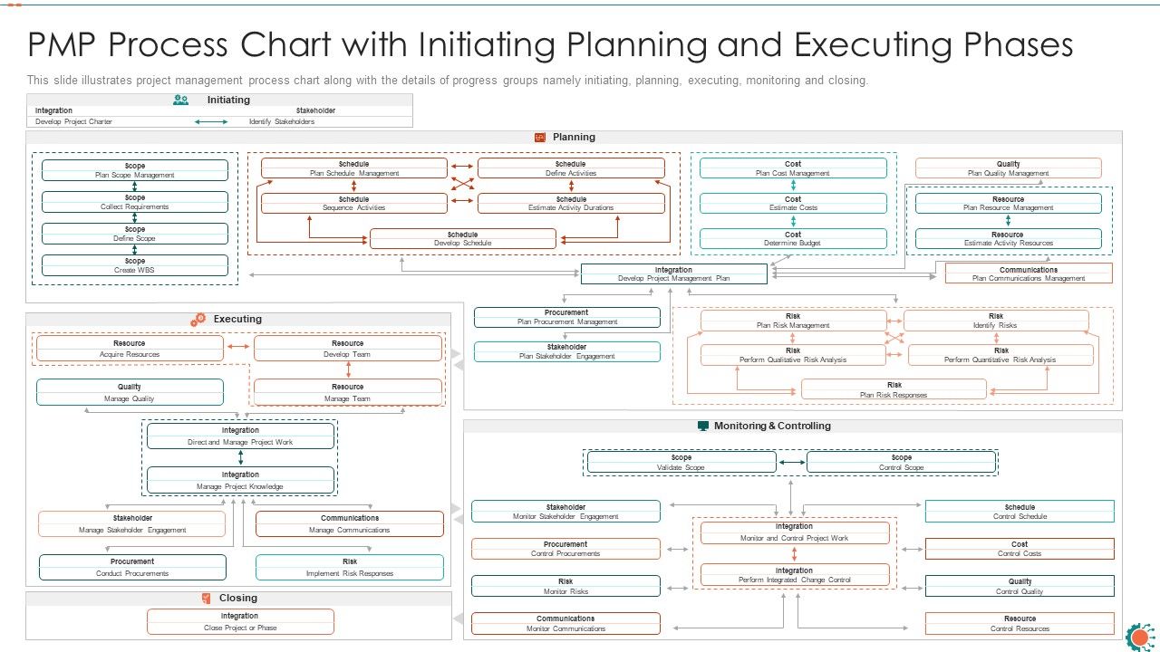The width and height of the screenshot is (1160, 652).
Task: Select the Monitor and Control Project Work box
Action: [795, 532]
